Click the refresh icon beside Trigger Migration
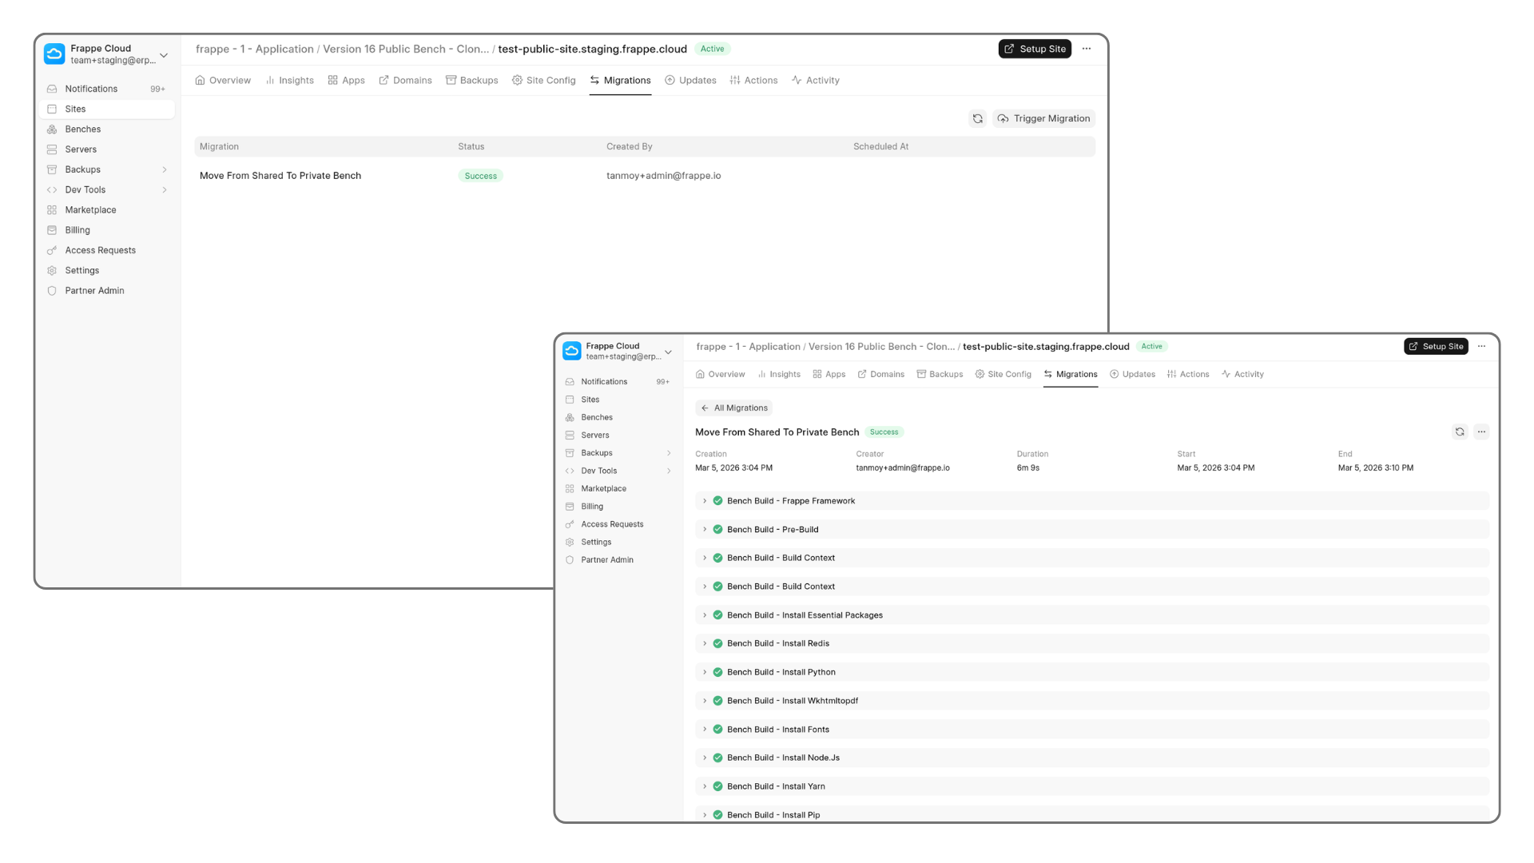This screenshot has width=1534, height=863. coord(977,118)
